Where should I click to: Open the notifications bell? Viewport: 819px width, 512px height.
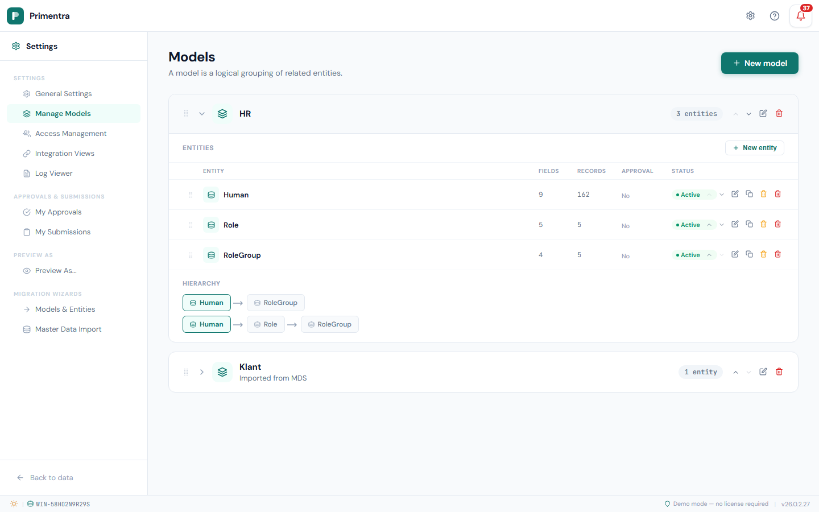click(800, 16)
